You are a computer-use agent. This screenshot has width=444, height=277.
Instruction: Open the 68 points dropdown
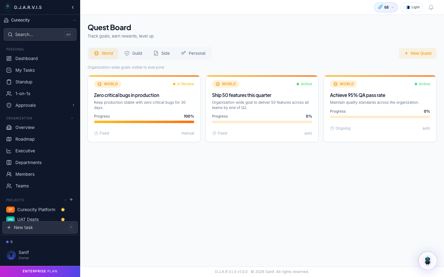point(386,7)
